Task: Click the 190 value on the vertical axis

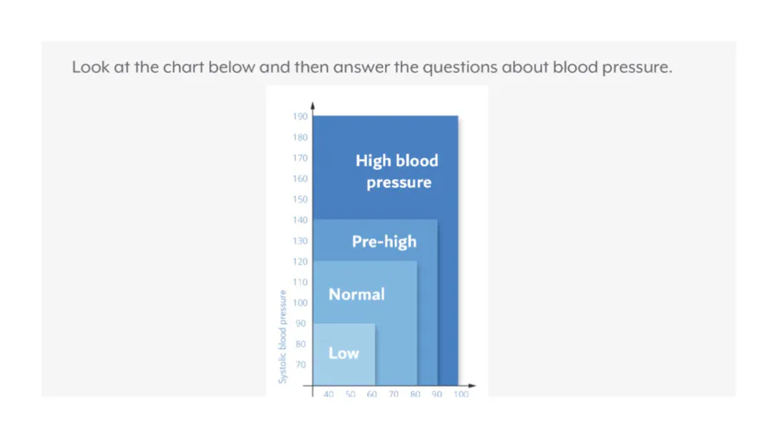Action: 300,116
